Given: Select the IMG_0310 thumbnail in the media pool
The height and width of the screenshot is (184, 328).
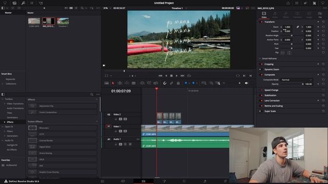Looking at the screenshot, I should click(49, 21).
